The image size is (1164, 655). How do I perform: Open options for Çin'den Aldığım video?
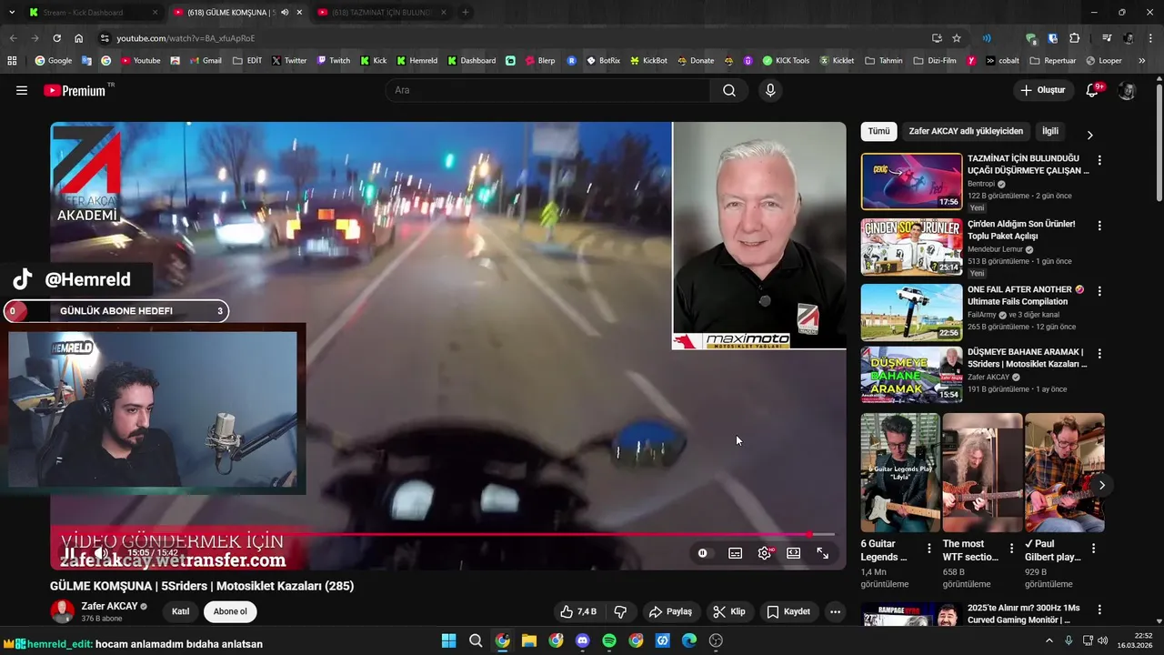[x=1099, y=226]
